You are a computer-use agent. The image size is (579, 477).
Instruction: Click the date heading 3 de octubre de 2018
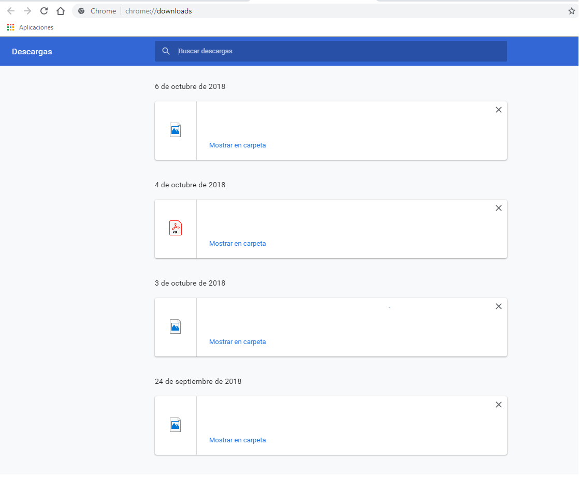click(x=190, y=284)
